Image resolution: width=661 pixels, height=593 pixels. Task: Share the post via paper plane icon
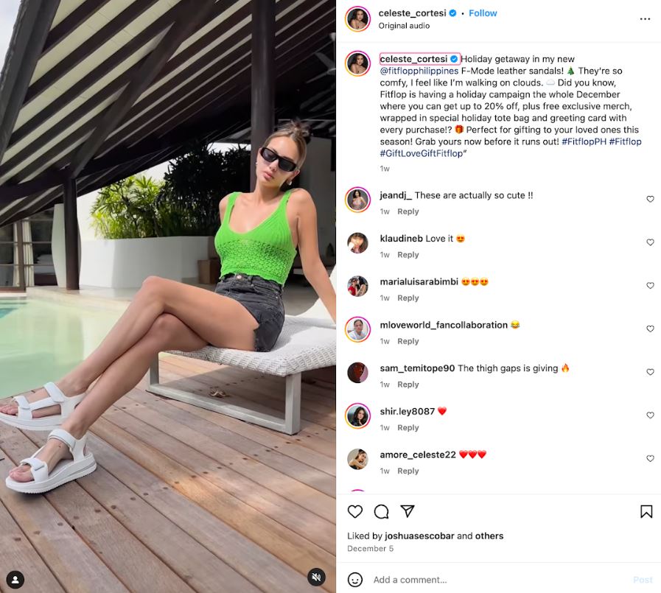click(x=408, y=510)
